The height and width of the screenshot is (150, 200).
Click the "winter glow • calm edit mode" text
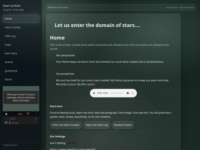click(x=180, y=7)
